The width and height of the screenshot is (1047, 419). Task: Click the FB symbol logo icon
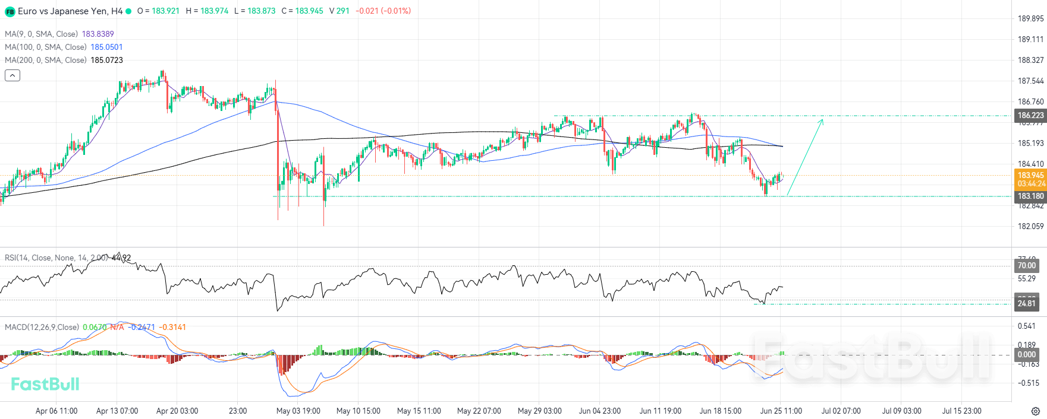point(10,11)
